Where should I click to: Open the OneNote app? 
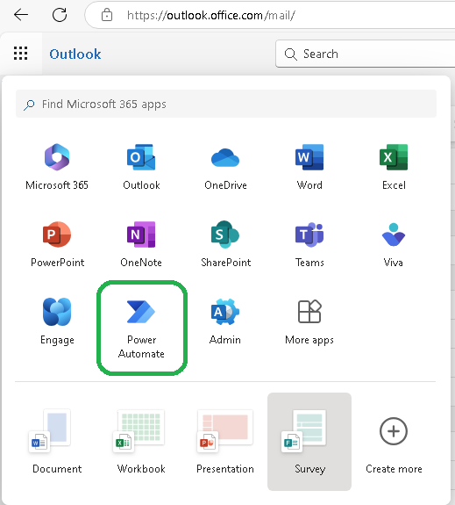click(141, 244)
